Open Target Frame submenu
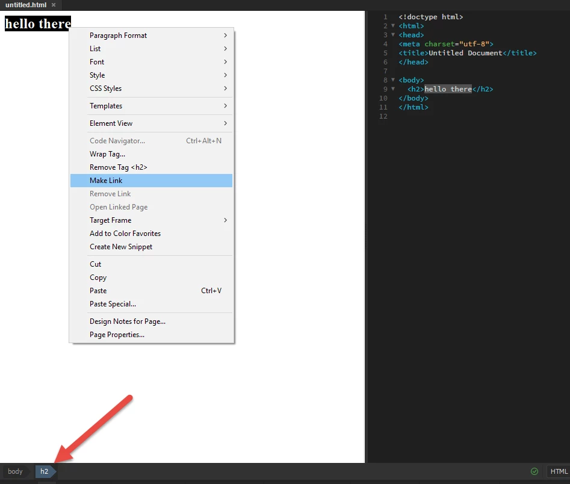Screen dimensions: 570x484 tap(151, 220)
